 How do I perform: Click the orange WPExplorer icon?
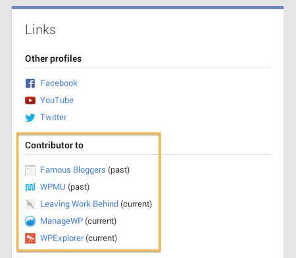tap(30, 238)
